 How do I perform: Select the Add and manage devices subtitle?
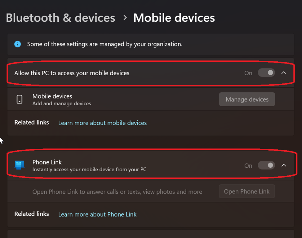pyautogui.click(x=62, y=104)
